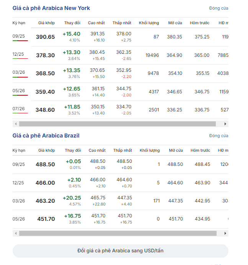The width and height of the screenshot is (248, 265).
Task: Click the 4317 volume value
Action: coord(154,92)
